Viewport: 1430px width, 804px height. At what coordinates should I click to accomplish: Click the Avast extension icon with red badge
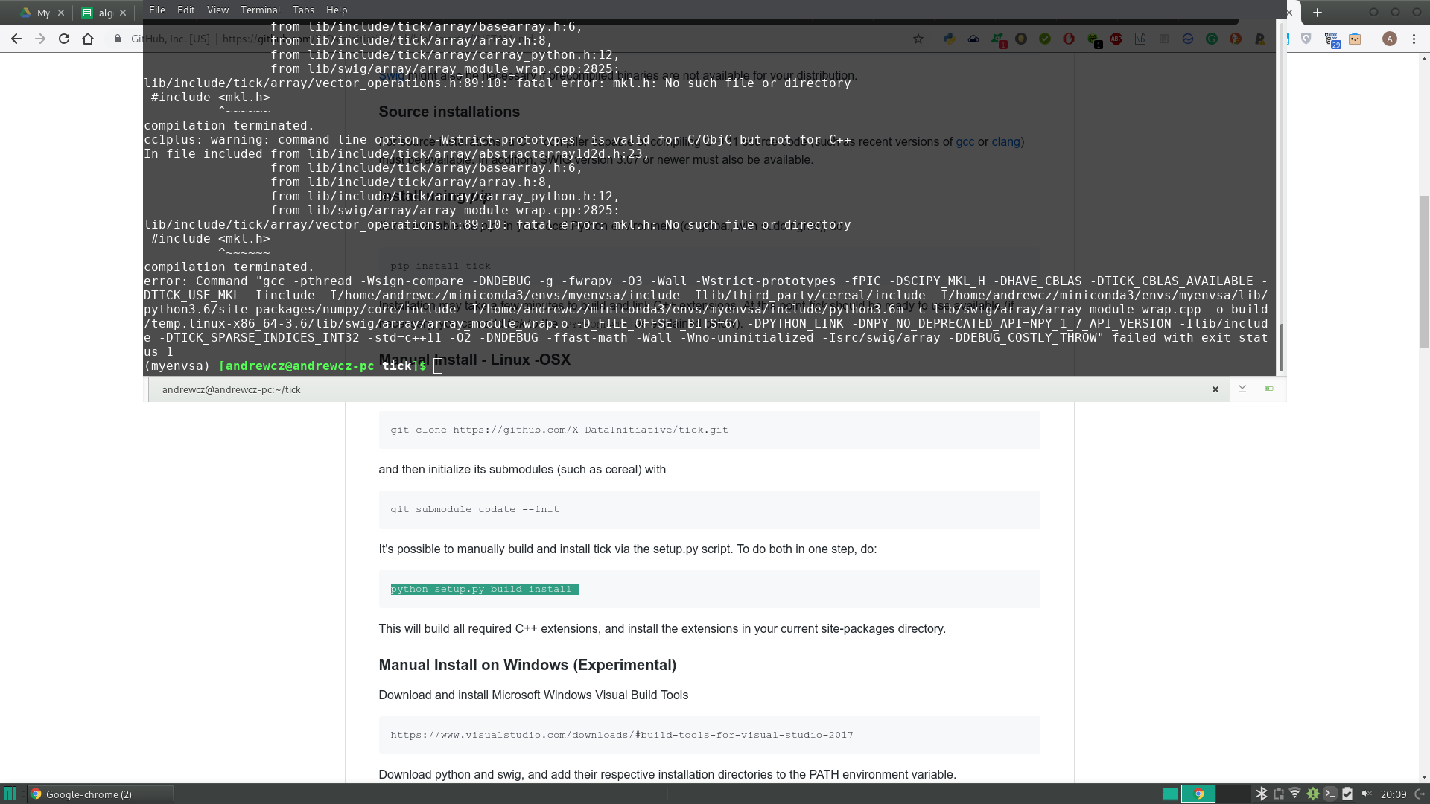998,39
